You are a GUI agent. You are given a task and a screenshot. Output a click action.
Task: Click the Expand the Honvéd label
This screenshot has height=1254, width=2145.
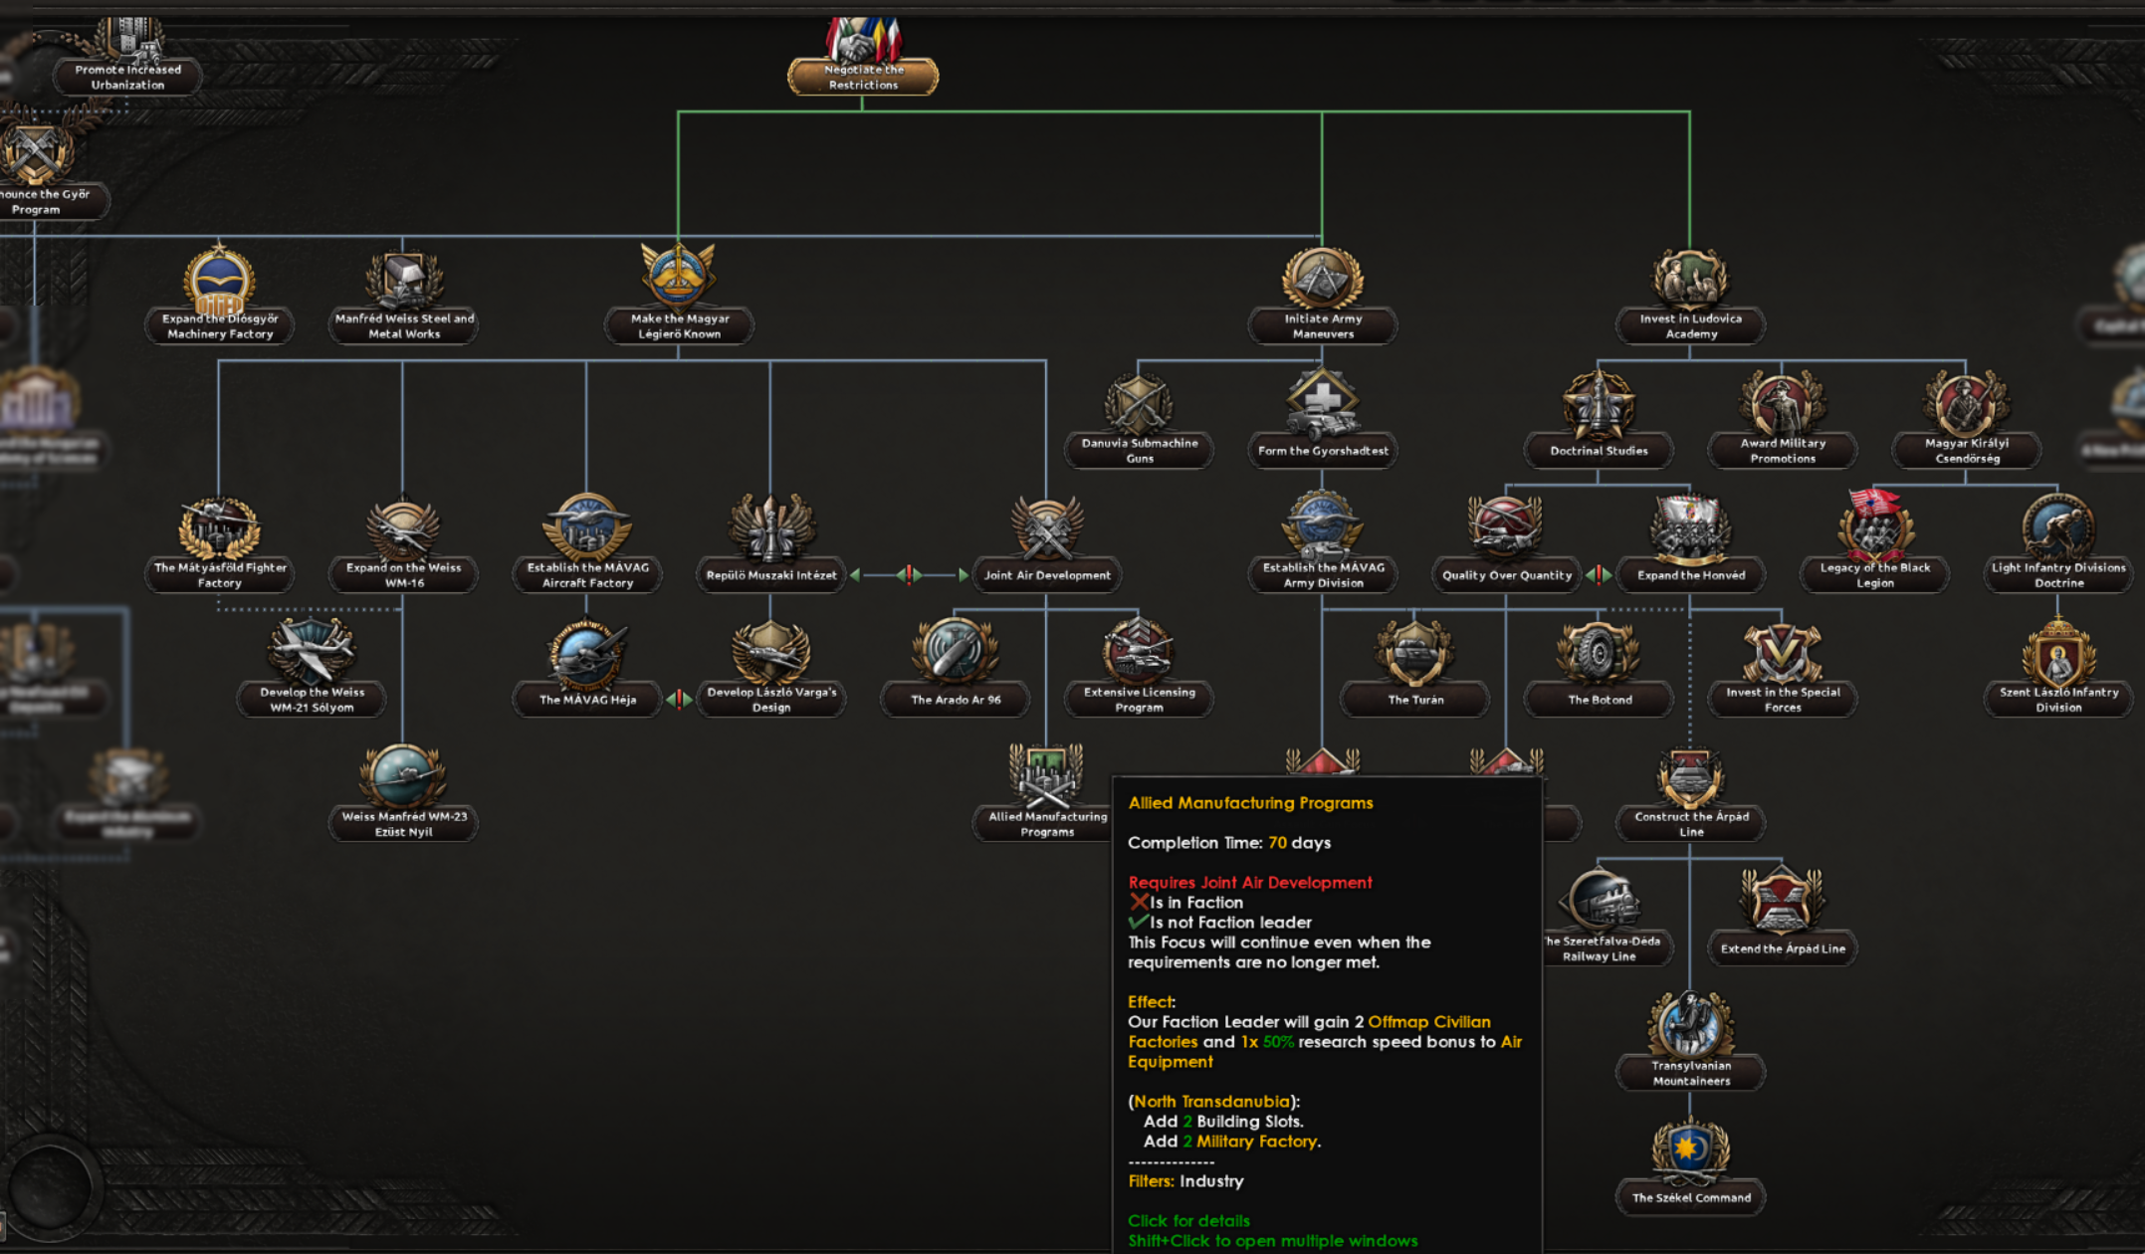coord(1690,575)
